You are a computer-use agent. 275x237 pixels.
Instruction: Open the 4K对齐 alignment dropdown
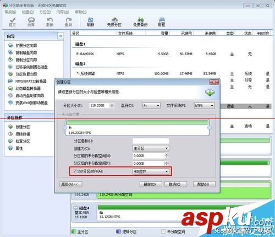tap(151, 171)
